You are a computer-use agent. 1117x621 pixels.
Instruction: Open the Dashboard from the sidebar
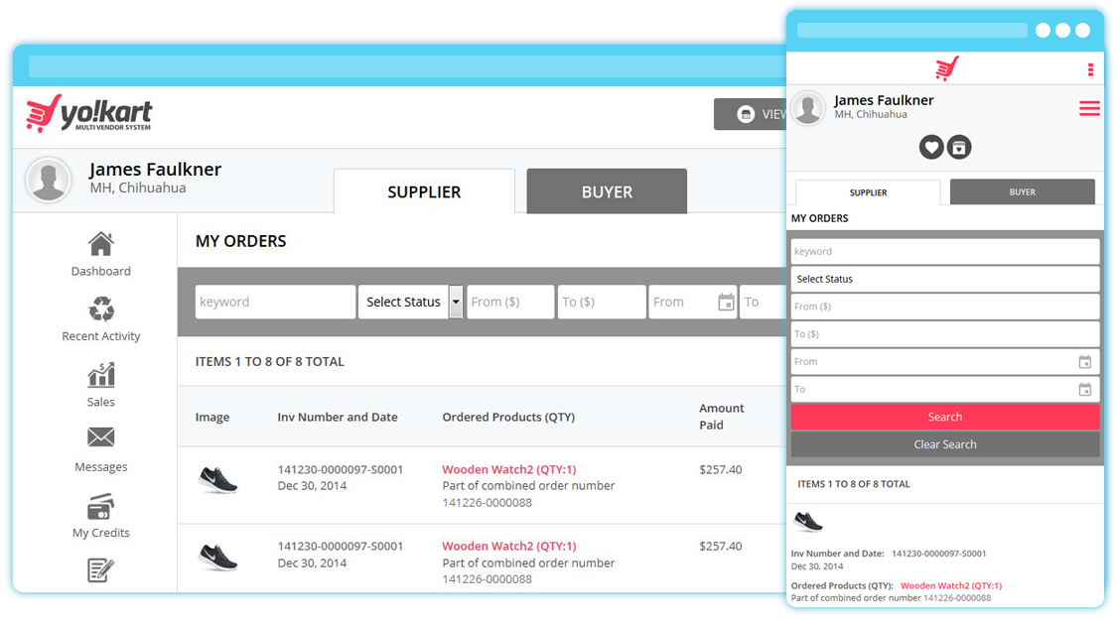(100, 242)
